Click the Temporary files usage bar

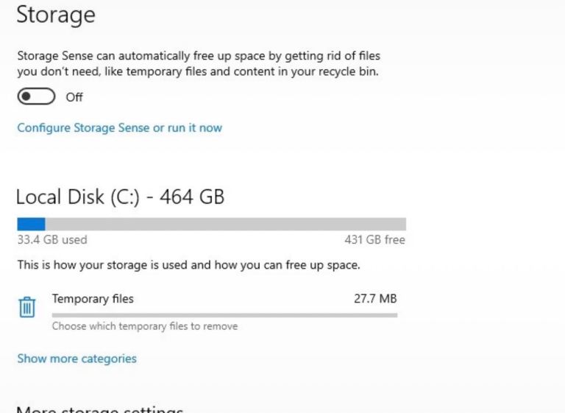point(224,315)
